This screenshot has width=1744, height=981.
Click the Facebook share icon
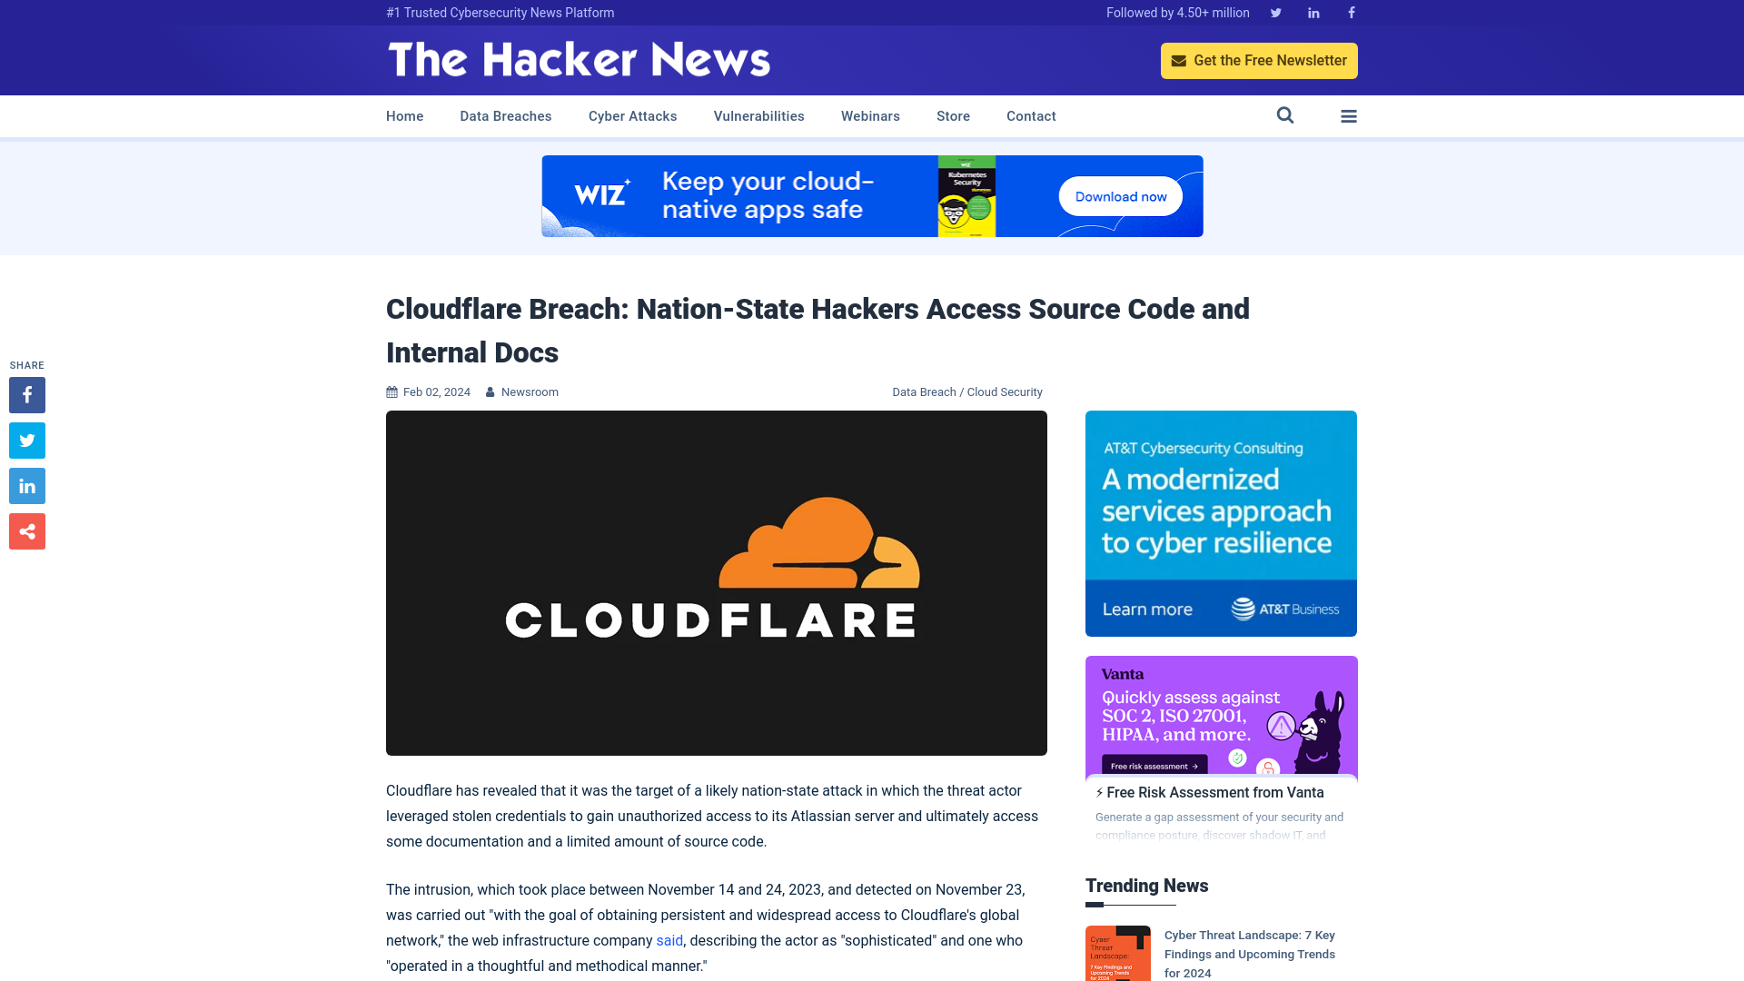(26, 394)
